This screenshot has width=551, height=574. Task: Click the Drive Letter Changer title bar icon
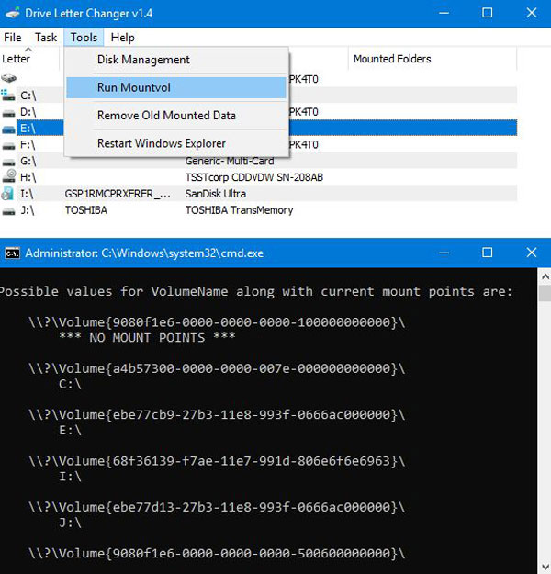click(x=12, y=13)
